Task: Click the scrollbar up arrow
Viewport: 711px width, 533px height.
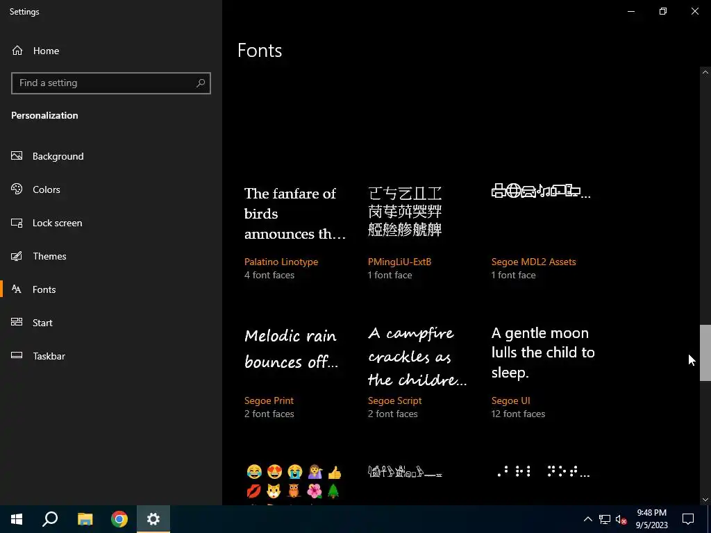Action: click(705, 72)
